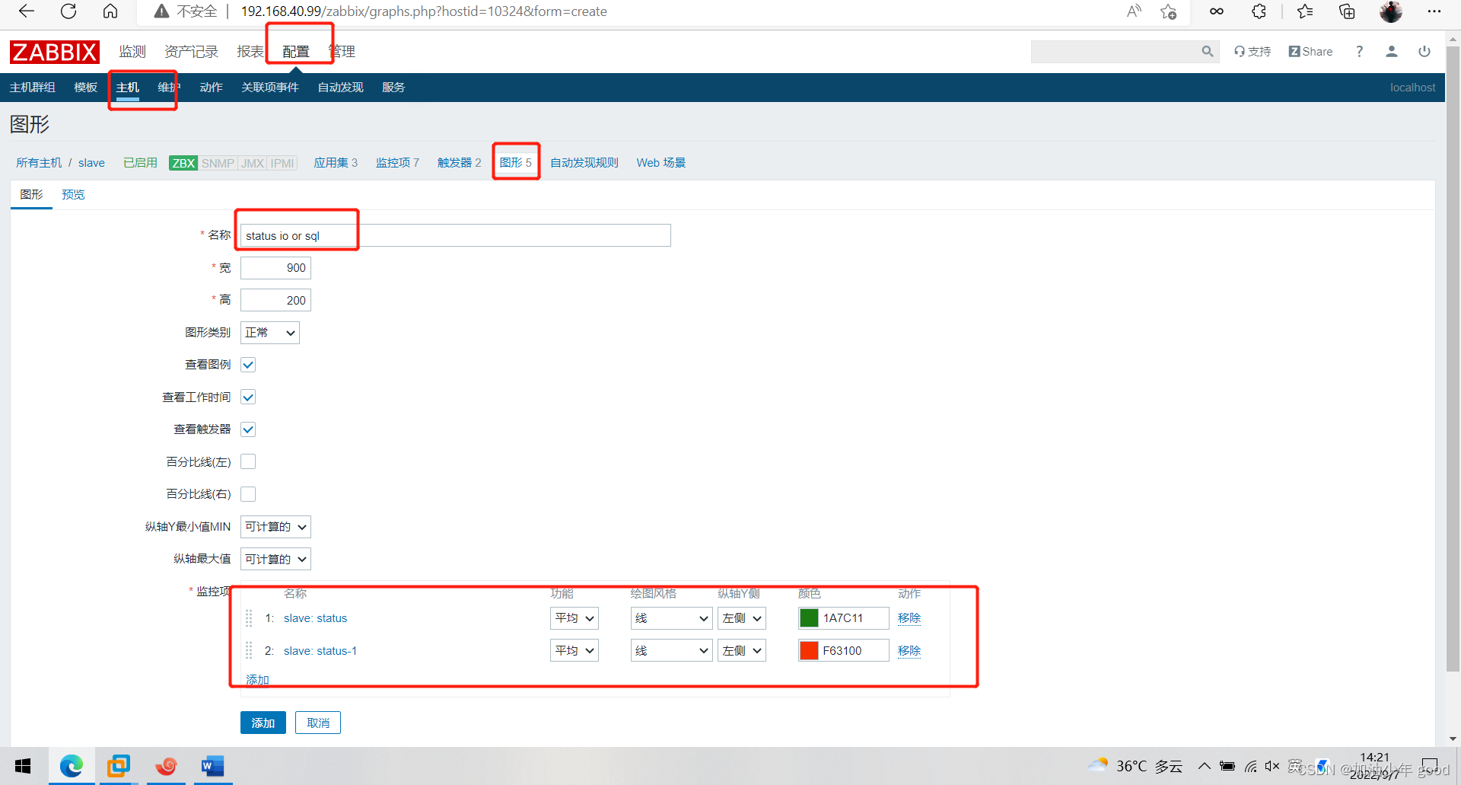Toggle the show legend checkbox
The width and height of the screenshot is (1461, 785).
[248, 365]
